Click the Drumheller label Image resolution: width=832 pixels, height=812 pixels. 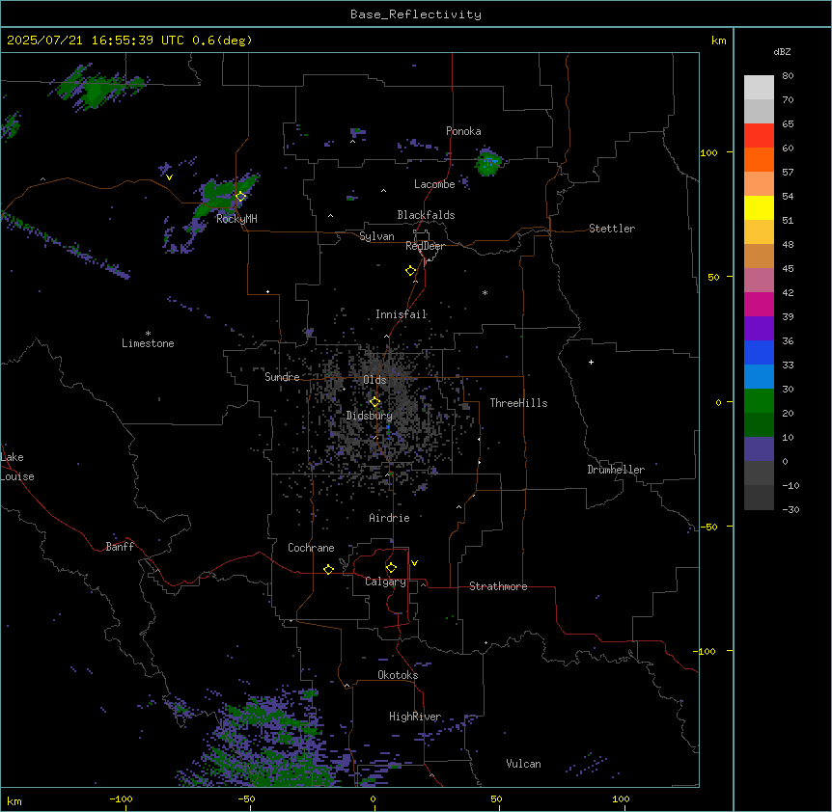click(x=616, y=470)
